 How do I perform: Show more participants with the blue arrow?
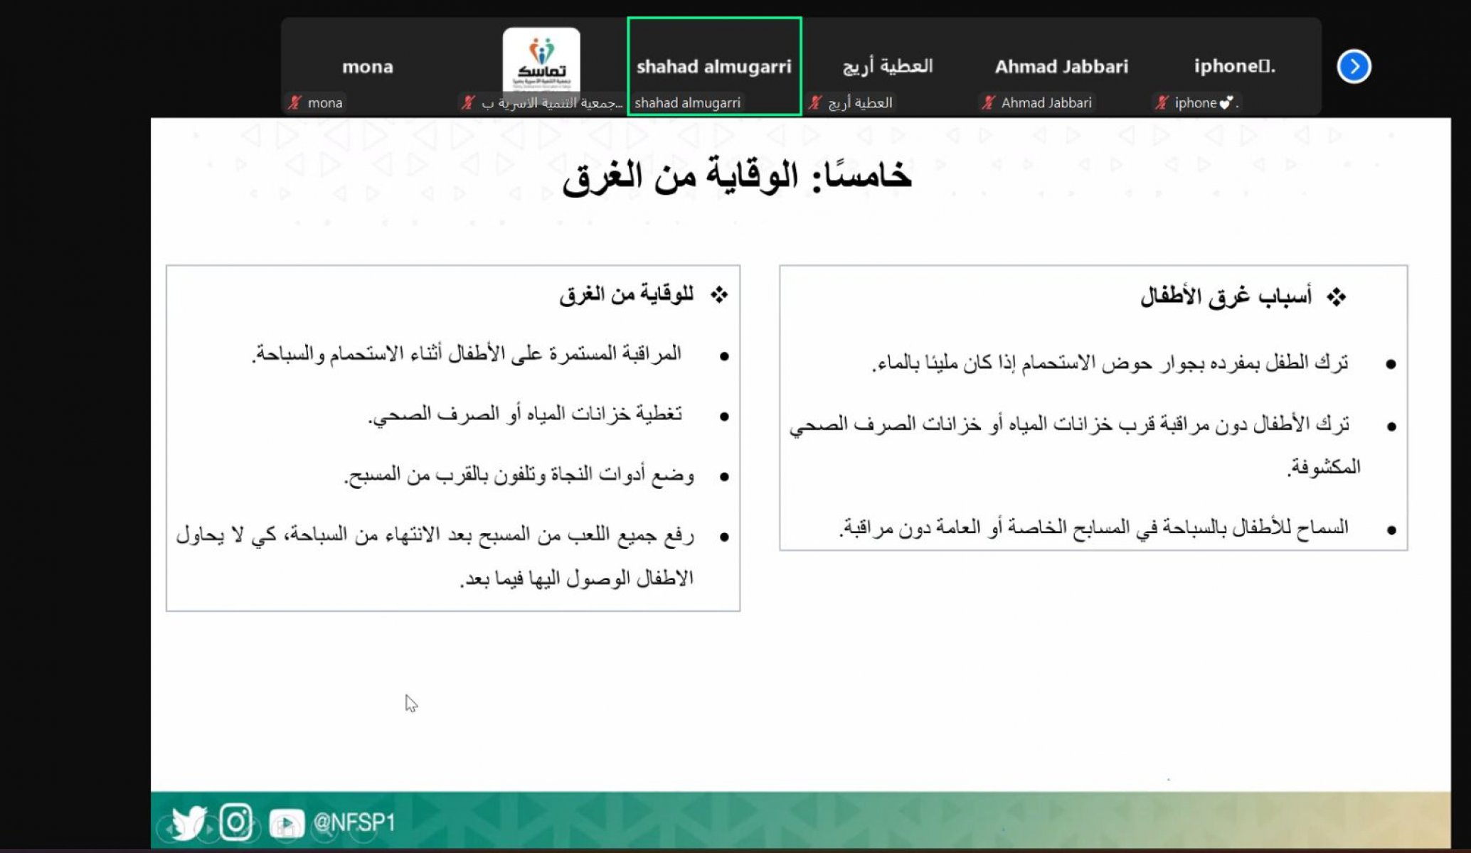click(1354, 66)
